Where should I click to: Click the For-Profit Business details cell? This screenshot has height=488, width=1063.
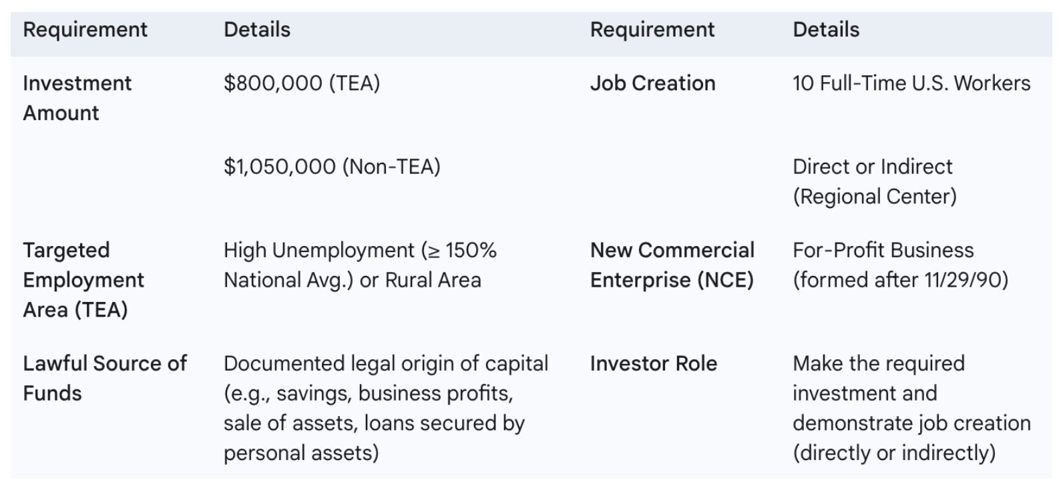tap(901, 265)
